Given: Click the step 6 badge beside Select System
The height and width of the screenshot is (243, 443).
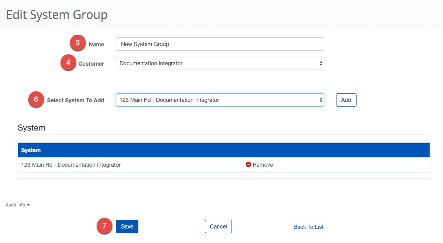Looking at the screenshot, I should pyautogui.click(x=36, y=99).
